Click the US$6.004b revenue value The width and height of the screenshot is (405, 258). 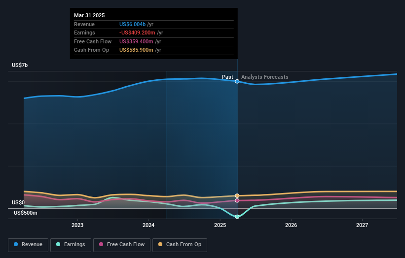(132, 24)
